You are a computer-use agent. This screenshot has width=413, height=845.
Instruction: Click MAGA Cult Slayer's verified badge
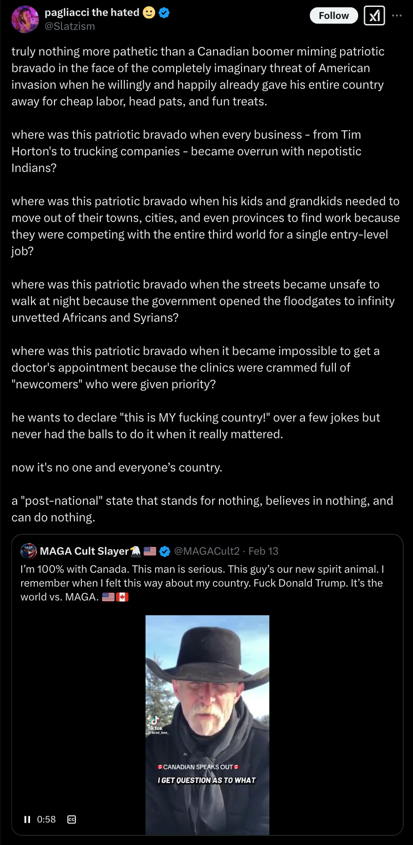pyautogui.click(x=164, y=551)
